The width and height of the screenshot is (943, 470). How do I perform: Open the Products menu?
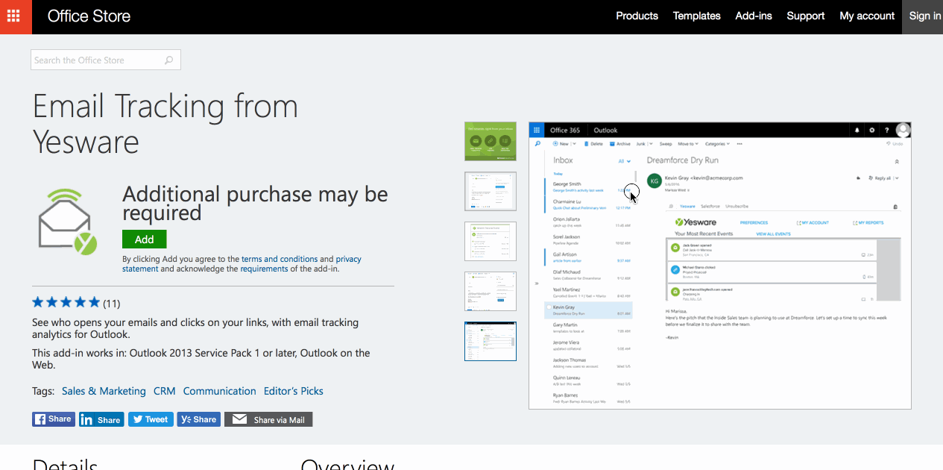(637, 16)
